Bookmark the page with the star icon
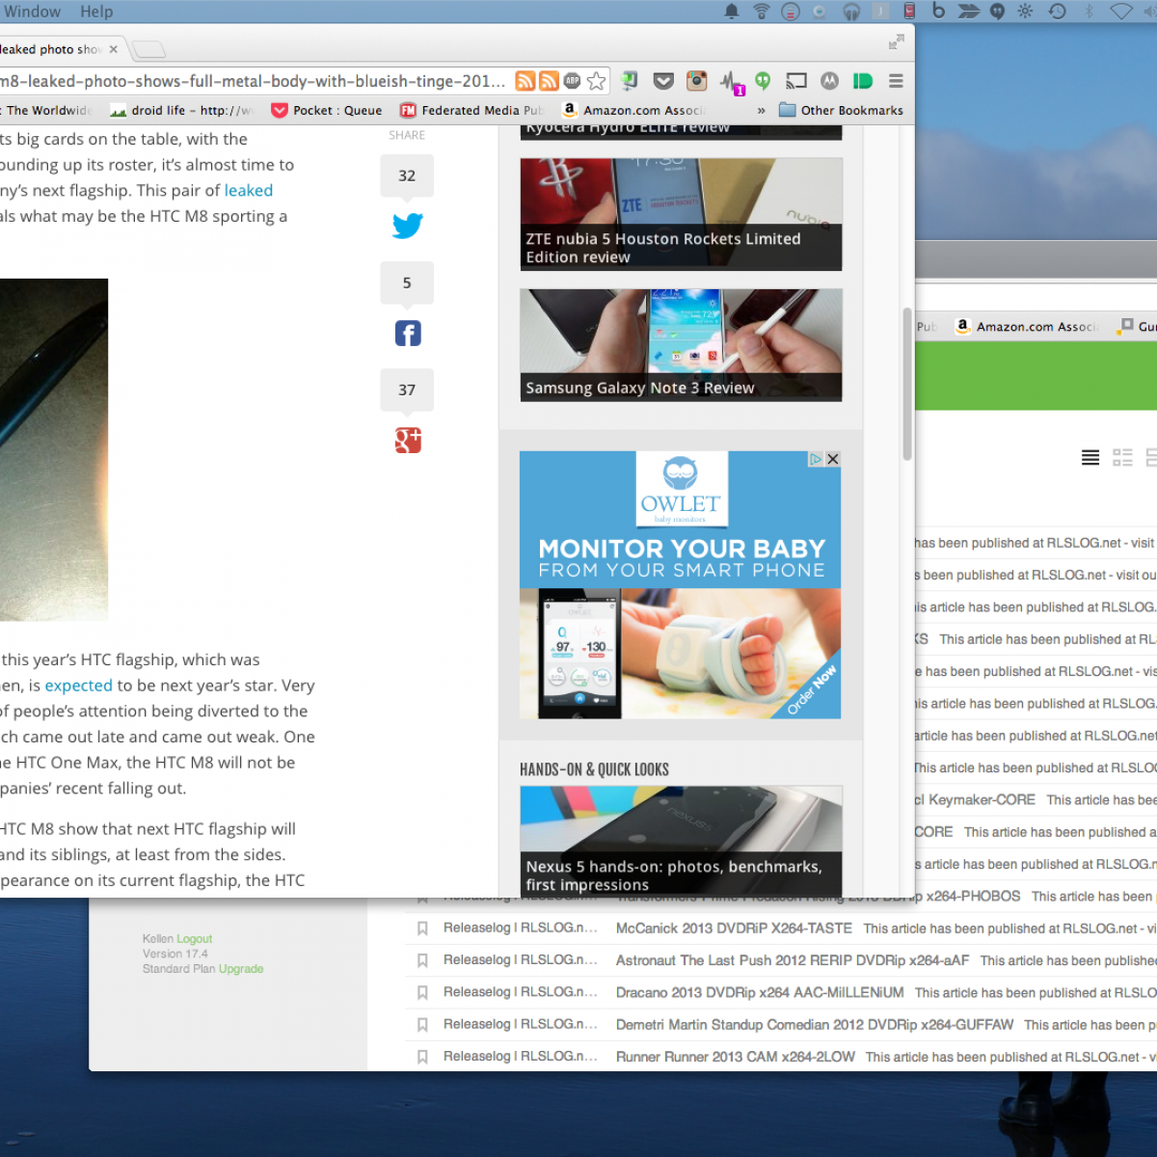This screenshot has width=1157, height=1157. point(597,81)
